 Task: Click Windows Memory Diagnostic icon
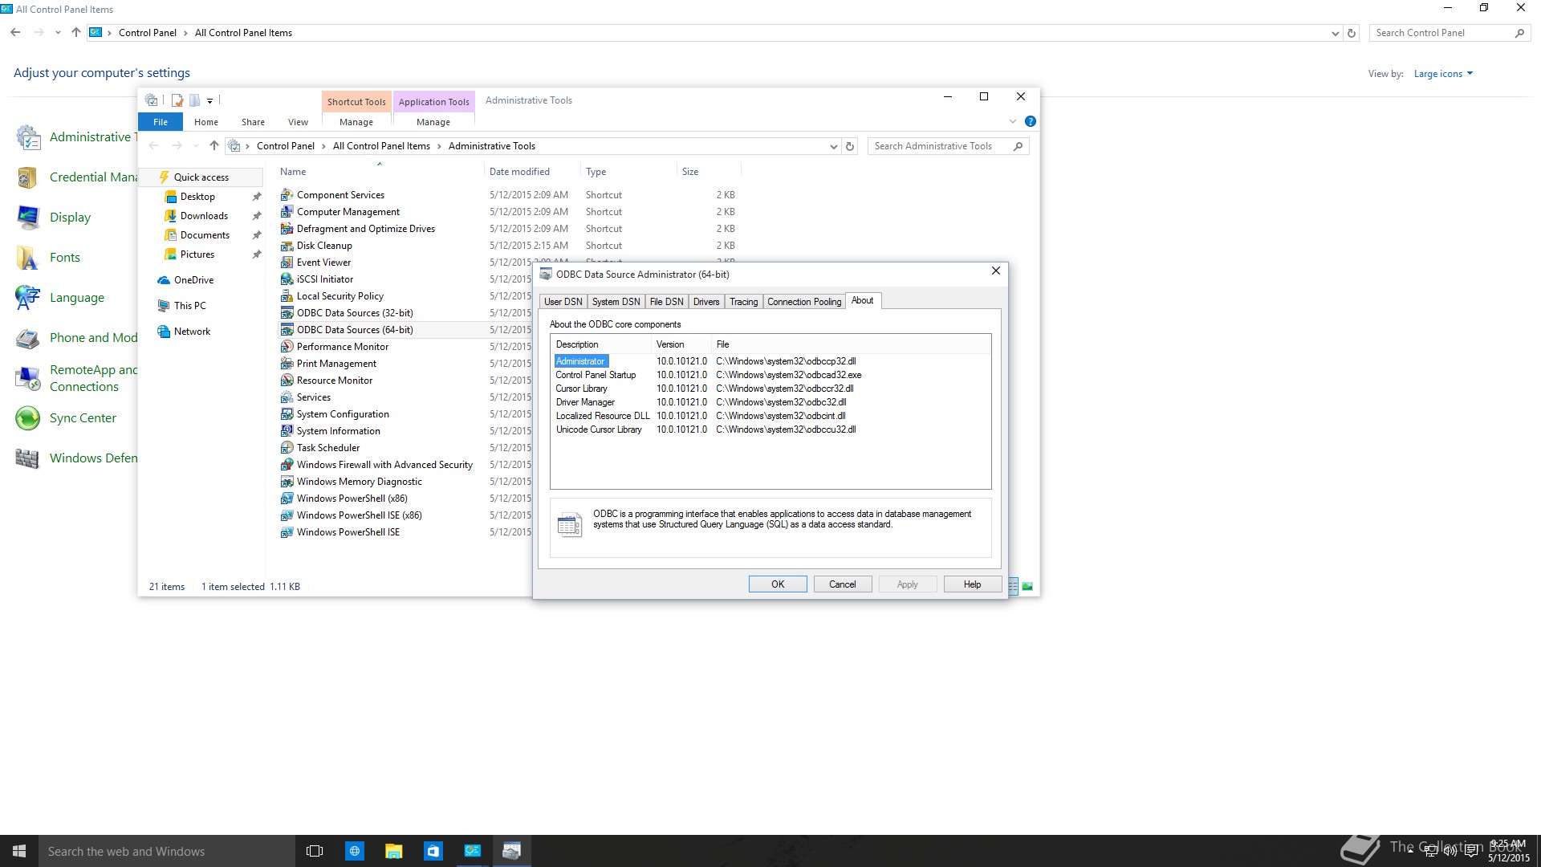pos(287,482)
